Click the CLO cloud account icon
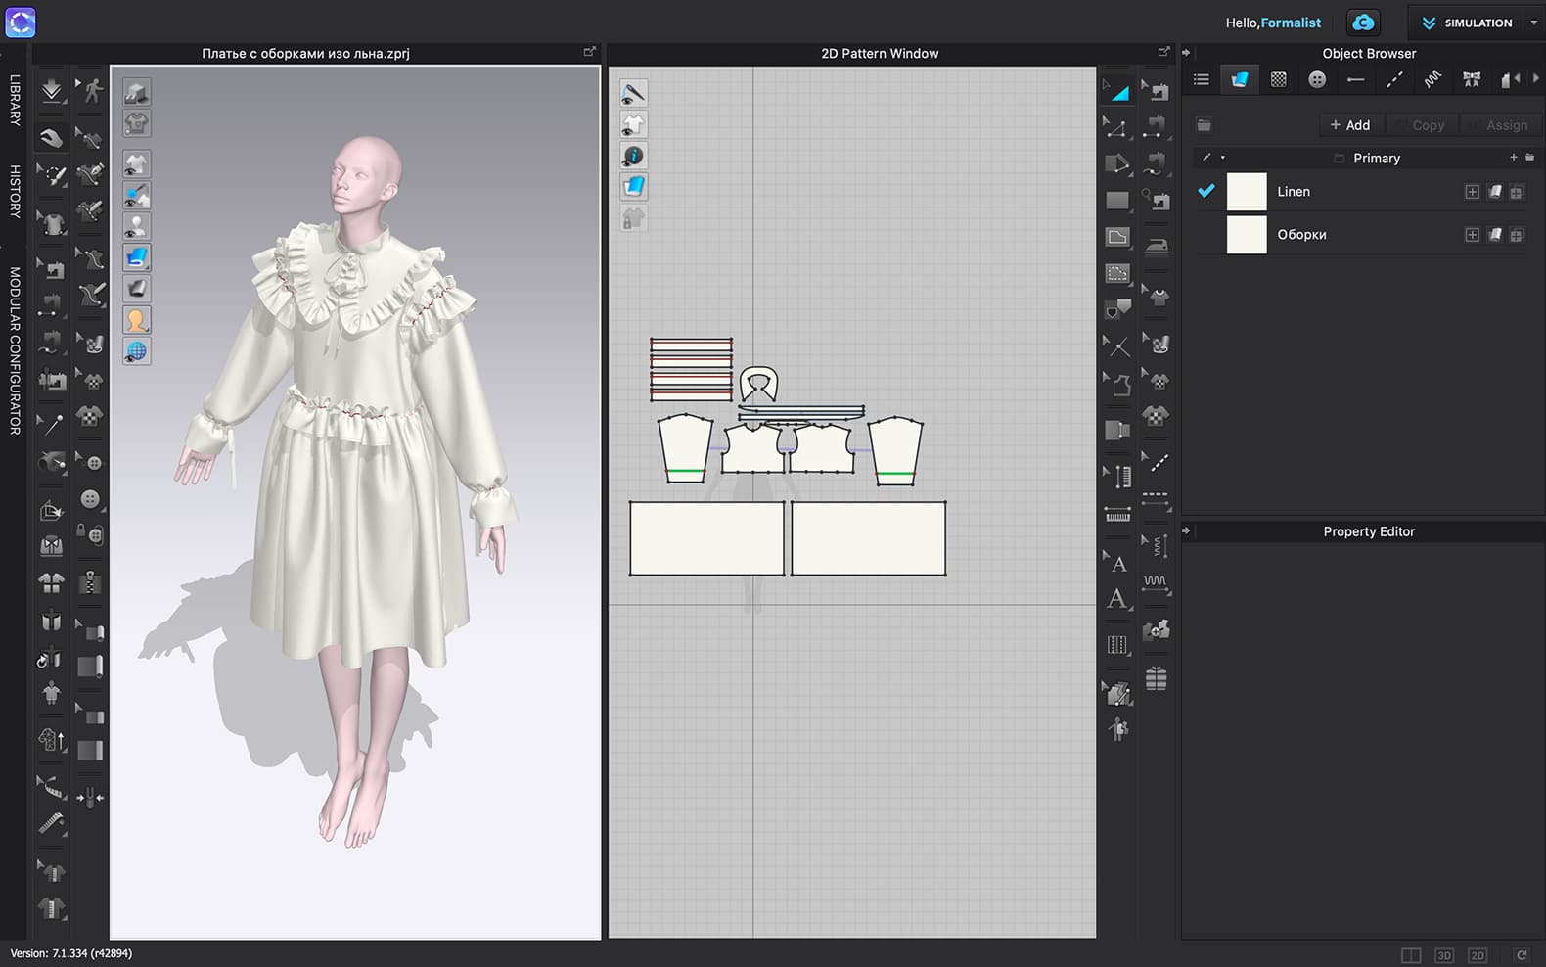The width and height of the screenshot is (1546, 967). click(x=1363, y=23)
